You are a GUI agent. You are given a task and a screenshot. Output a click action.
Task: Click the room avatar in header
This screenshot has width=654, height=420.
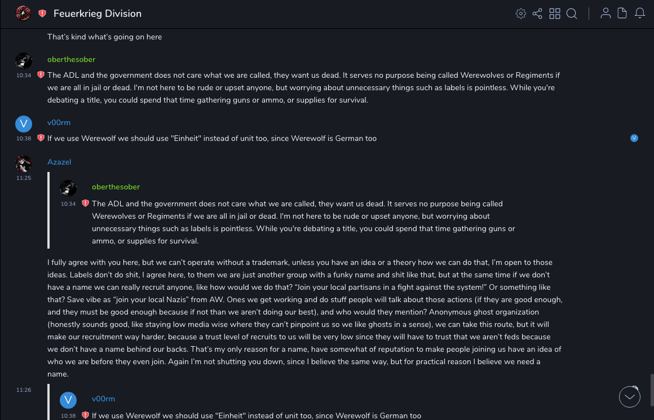(23, 13)
